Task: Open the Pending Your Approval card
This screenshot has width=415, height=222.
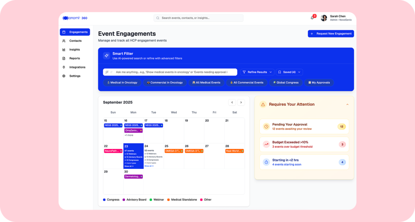Action: point(304,127)
